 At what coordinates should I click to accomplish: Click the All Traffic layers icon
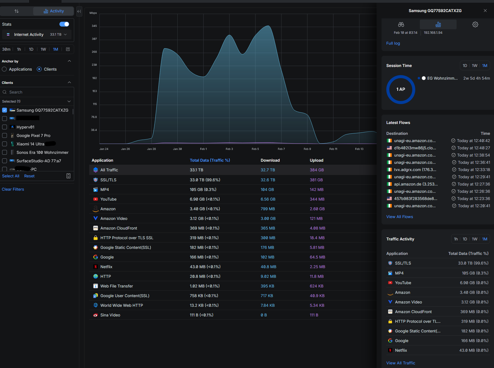[x=96, y=170]
